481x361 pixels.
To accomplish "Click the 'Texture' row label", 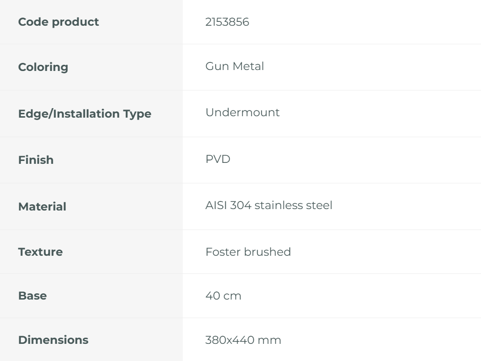I will click(x=40, y=252).
